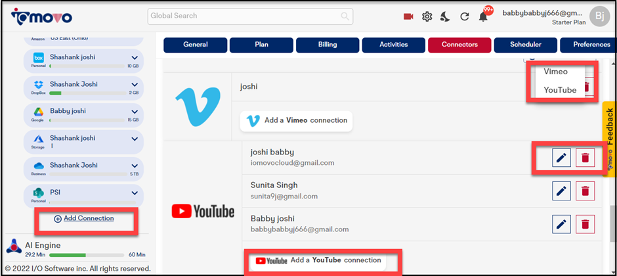Choose YouTube from the dropdown list
Screen dimensions: 617x276
559,90
